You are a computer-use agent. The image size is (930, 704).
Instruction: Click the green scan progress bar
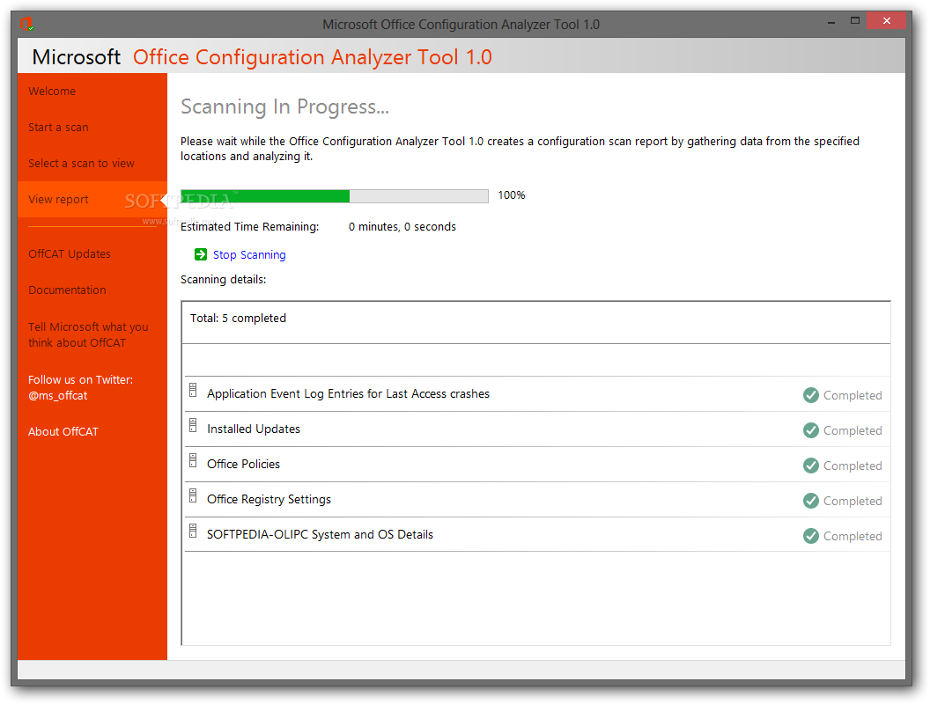pyautogui.click(x=334, y=196)
